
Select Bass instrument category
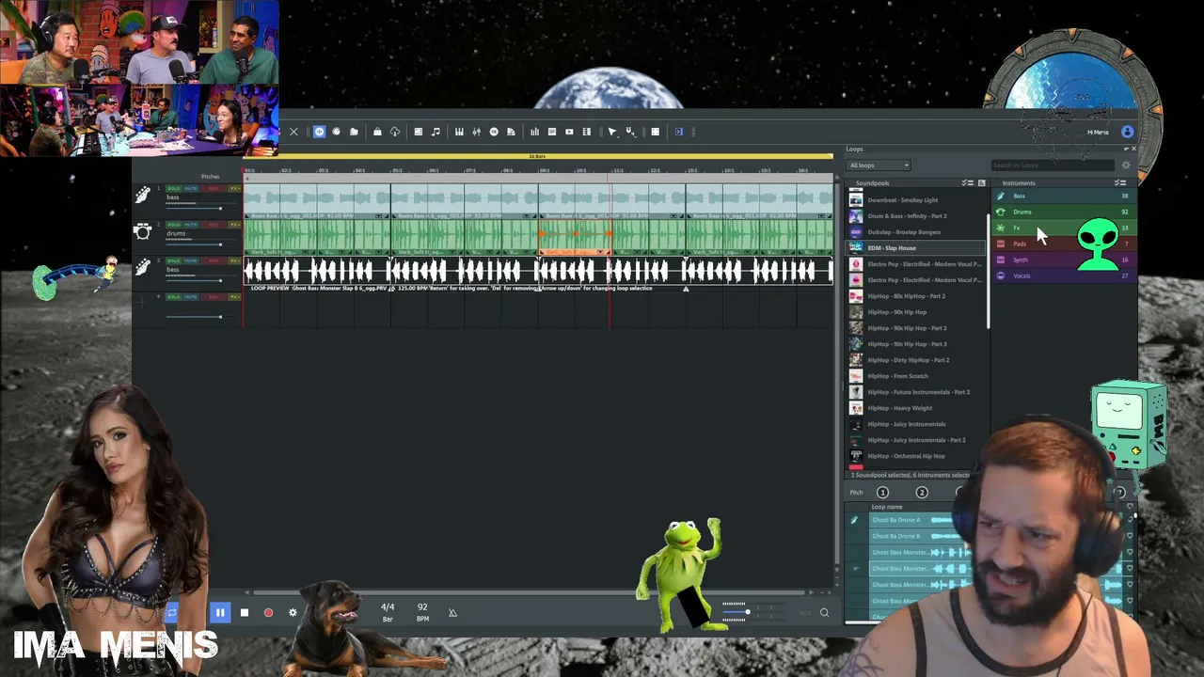pyautogui.click(x=1063, y=196)
